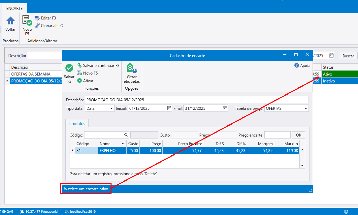Click the Voltar home icon
This screenshot has height=215, width=358.
pyautogui.click(x=11, y=21)
